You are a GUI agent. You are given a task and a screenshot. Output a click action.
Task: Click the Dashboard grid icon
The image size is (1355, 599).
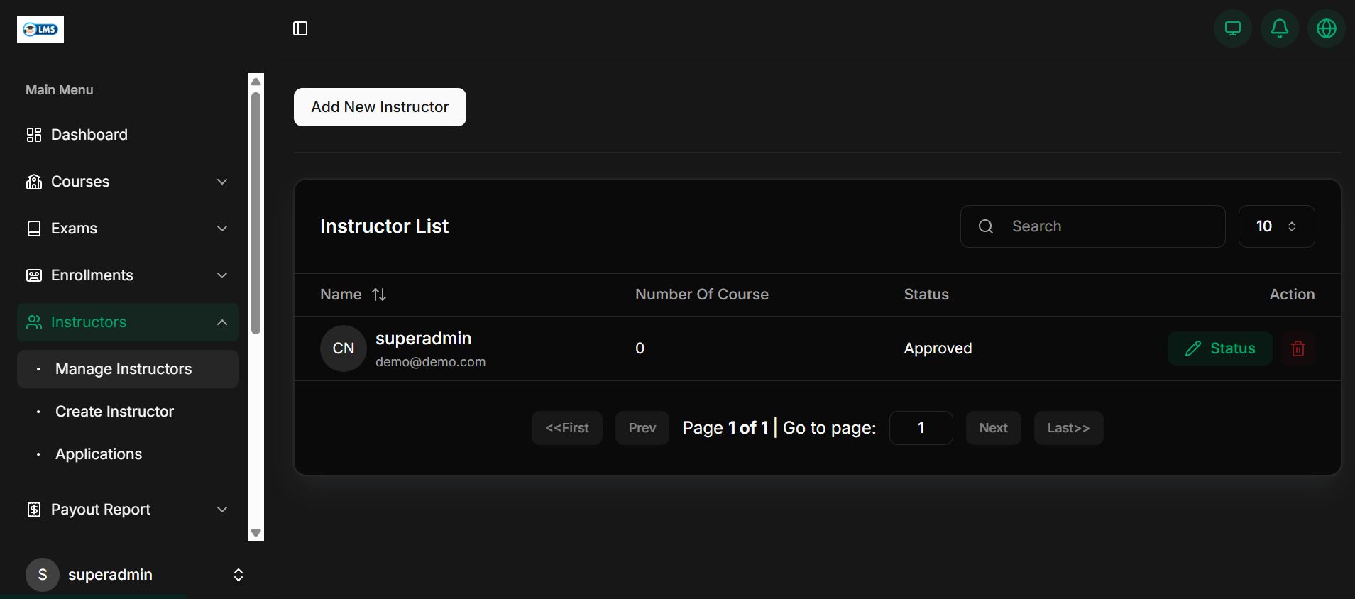(34, 135)
